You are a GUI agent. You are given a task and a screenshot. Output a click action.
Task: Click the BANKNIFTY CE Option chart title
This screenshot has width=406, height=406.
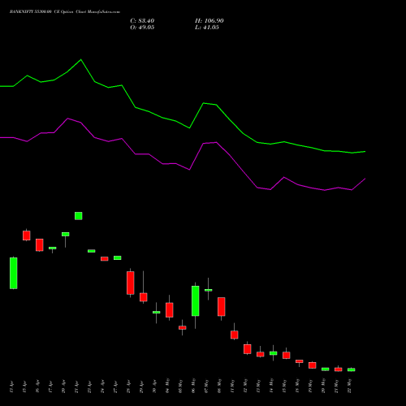(x=65, y=12)
